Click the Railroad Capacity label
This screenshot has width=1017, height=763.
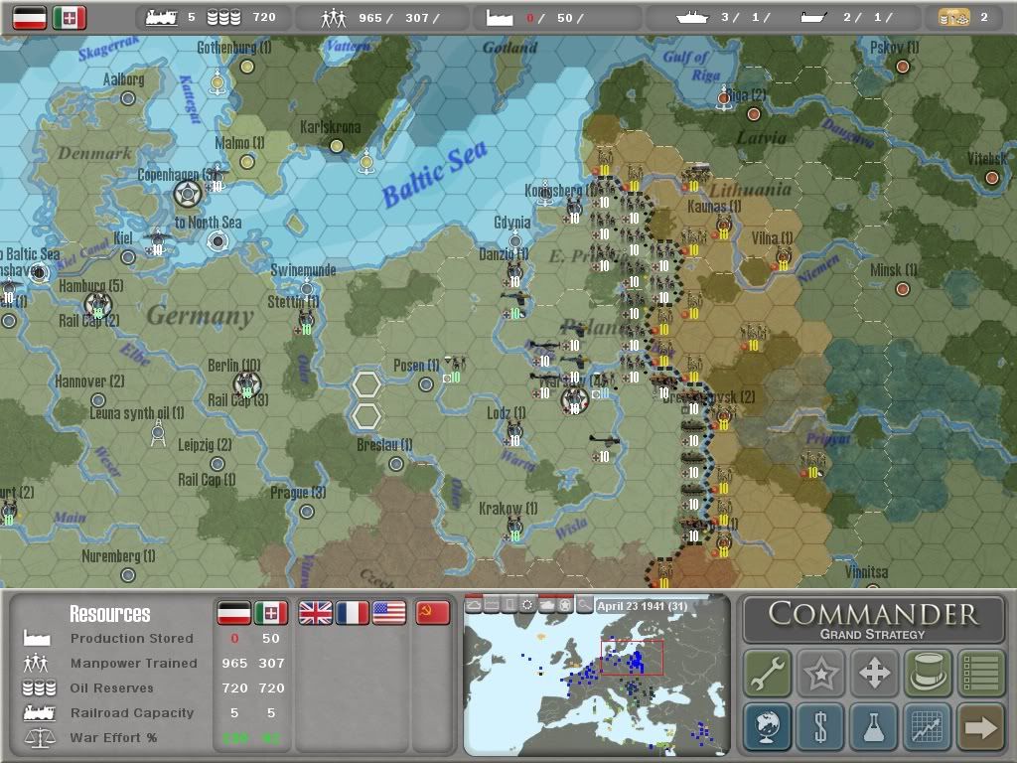click(x=132, y=712)
